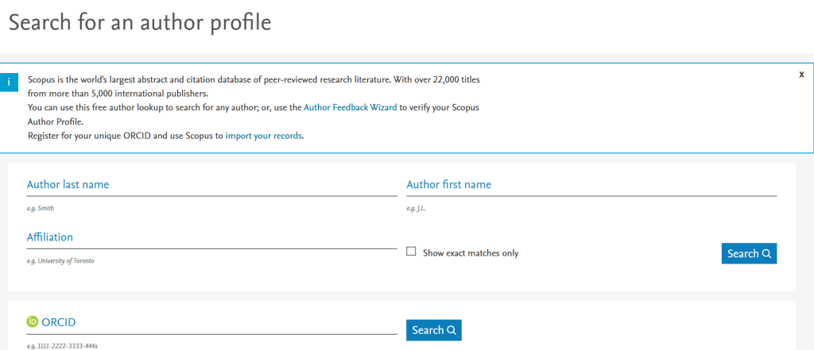This screenshot has width=814, height=350.
Task: Enable 'Show exact matches only' checkbox
Action: pyautogui.click(x=412, y=252)
